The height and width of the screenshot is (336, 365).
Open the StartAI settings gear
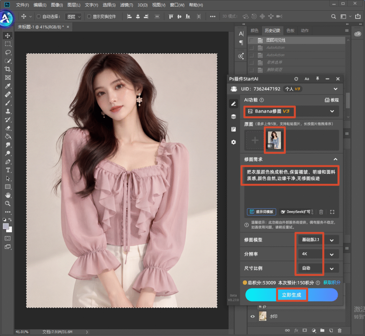(x=233, y=142)
